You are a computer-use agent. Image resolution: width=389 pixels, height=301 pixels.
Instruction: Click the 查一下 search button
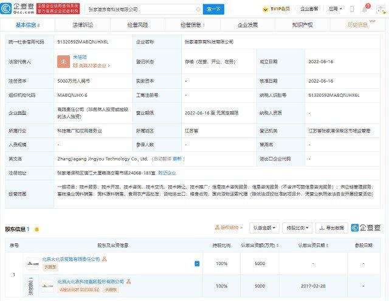(213, 9)
